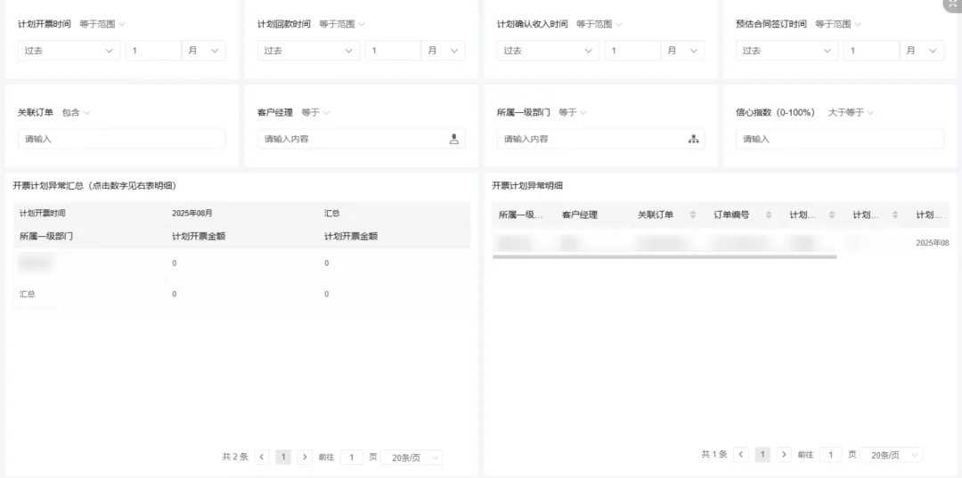The image size is (962, 478).
Task: Open the 计划开票时间 operator dropdown 等于范围
Action: click(102, 24)
